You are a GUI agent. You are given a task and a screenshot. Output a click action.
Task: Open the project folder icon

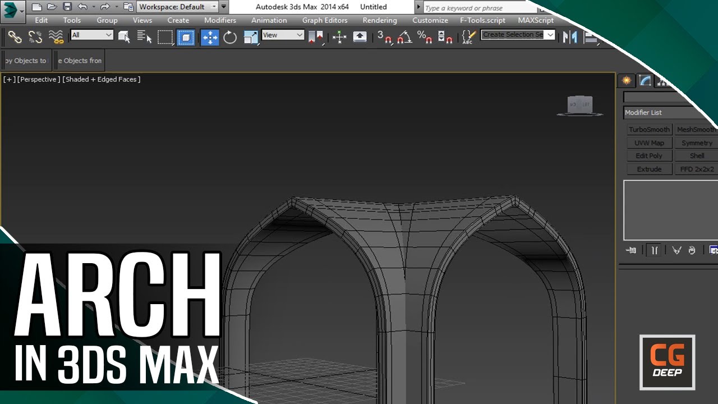tap(128, 7)
